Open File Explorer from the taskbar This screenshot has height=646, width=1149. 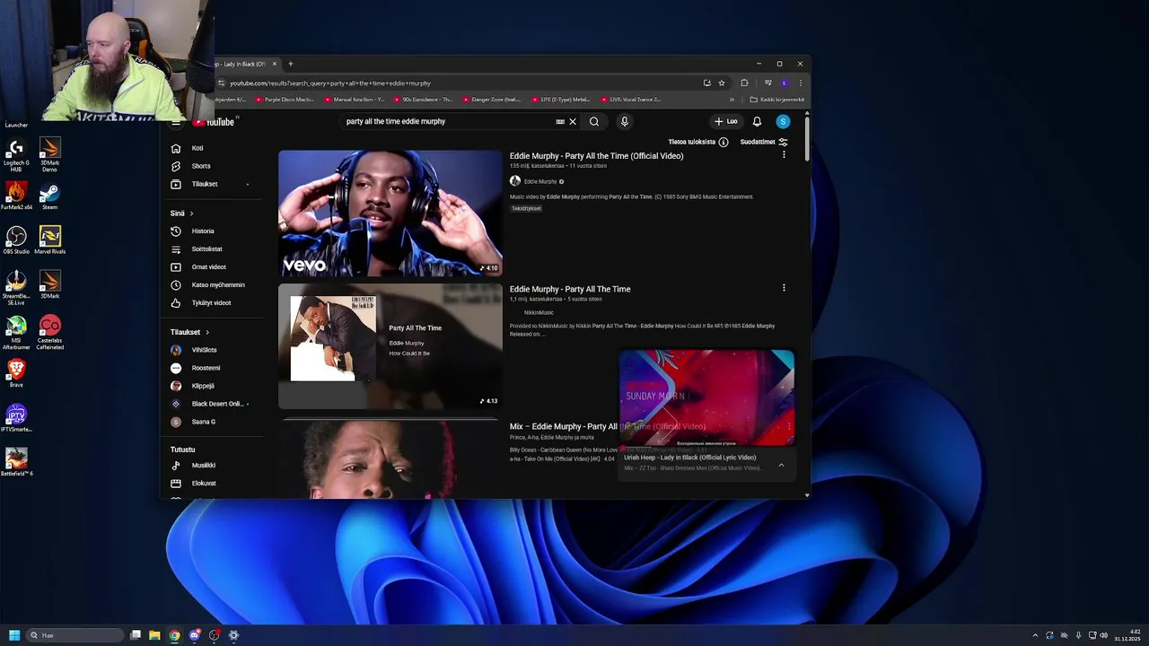coord(154,635)
